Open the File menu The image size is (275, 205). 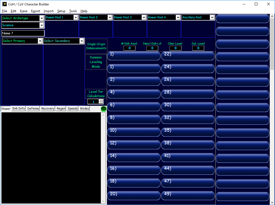point(5,11)
